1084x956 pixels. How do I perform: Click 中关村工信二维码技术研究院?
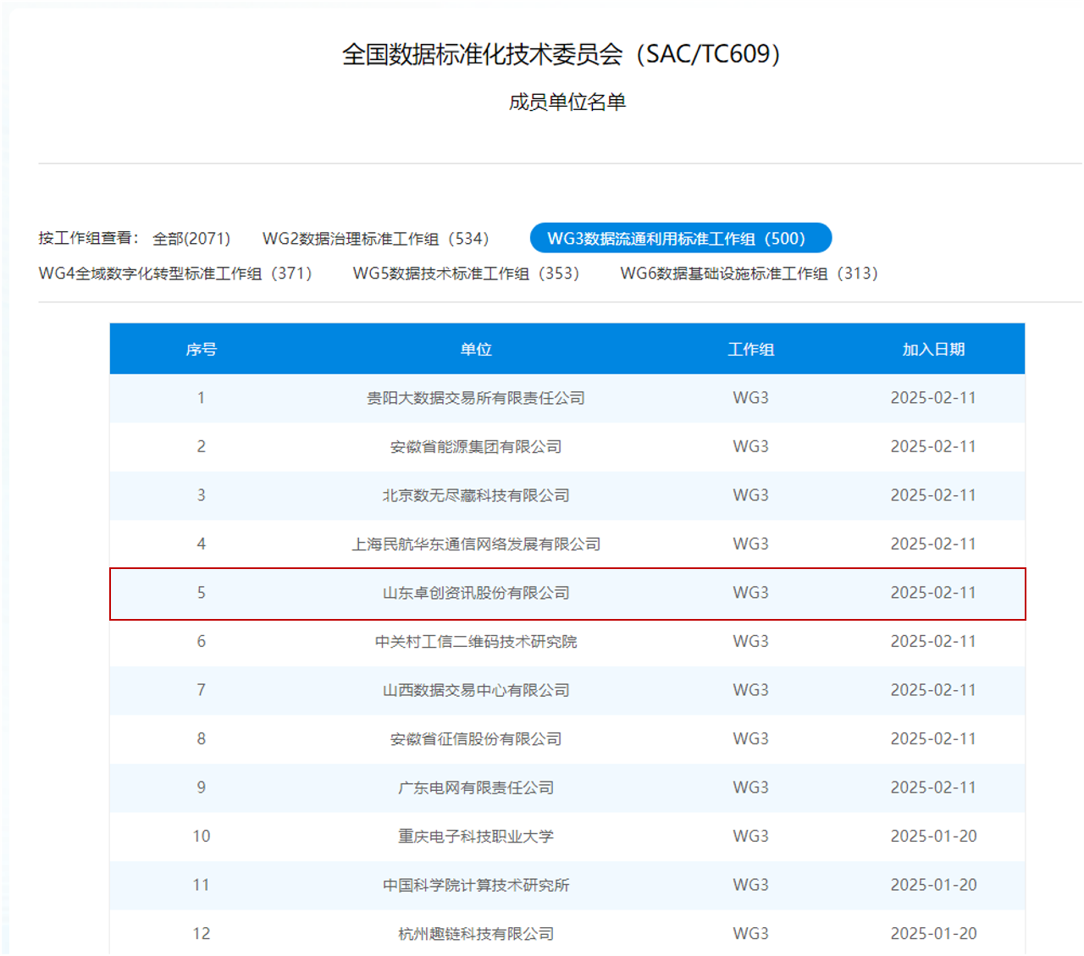(x=476, y=642)
